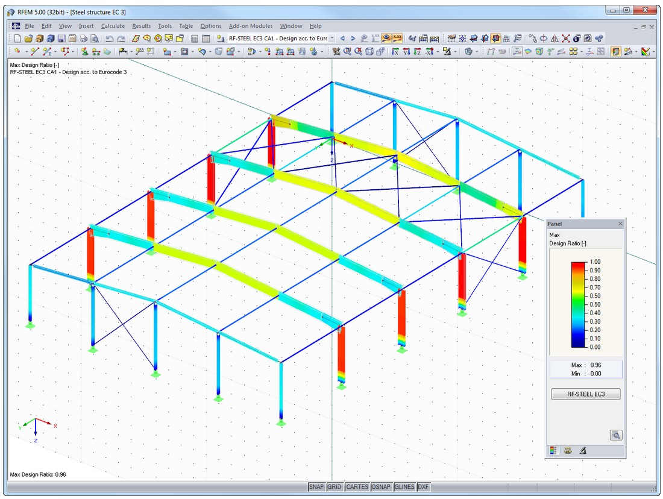The height and width of the screenshot is (499, 663).
Task: Click the Print icon in toolbar
Action: click(83, 39)
